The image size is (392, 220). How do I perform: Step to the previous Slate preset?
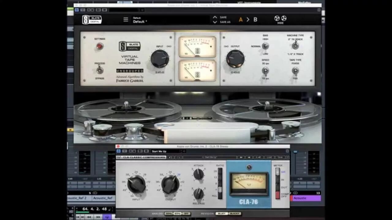pyautogui.click(x=215, y=17)
